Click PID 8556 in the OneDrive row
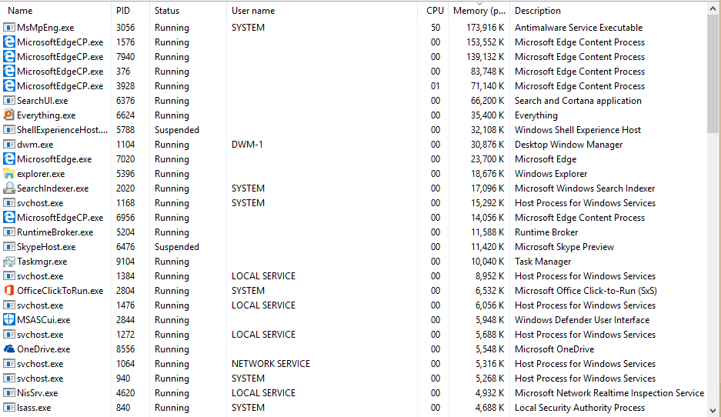The height and width of the screenshot is (417, 721). (x=125, y=349)
